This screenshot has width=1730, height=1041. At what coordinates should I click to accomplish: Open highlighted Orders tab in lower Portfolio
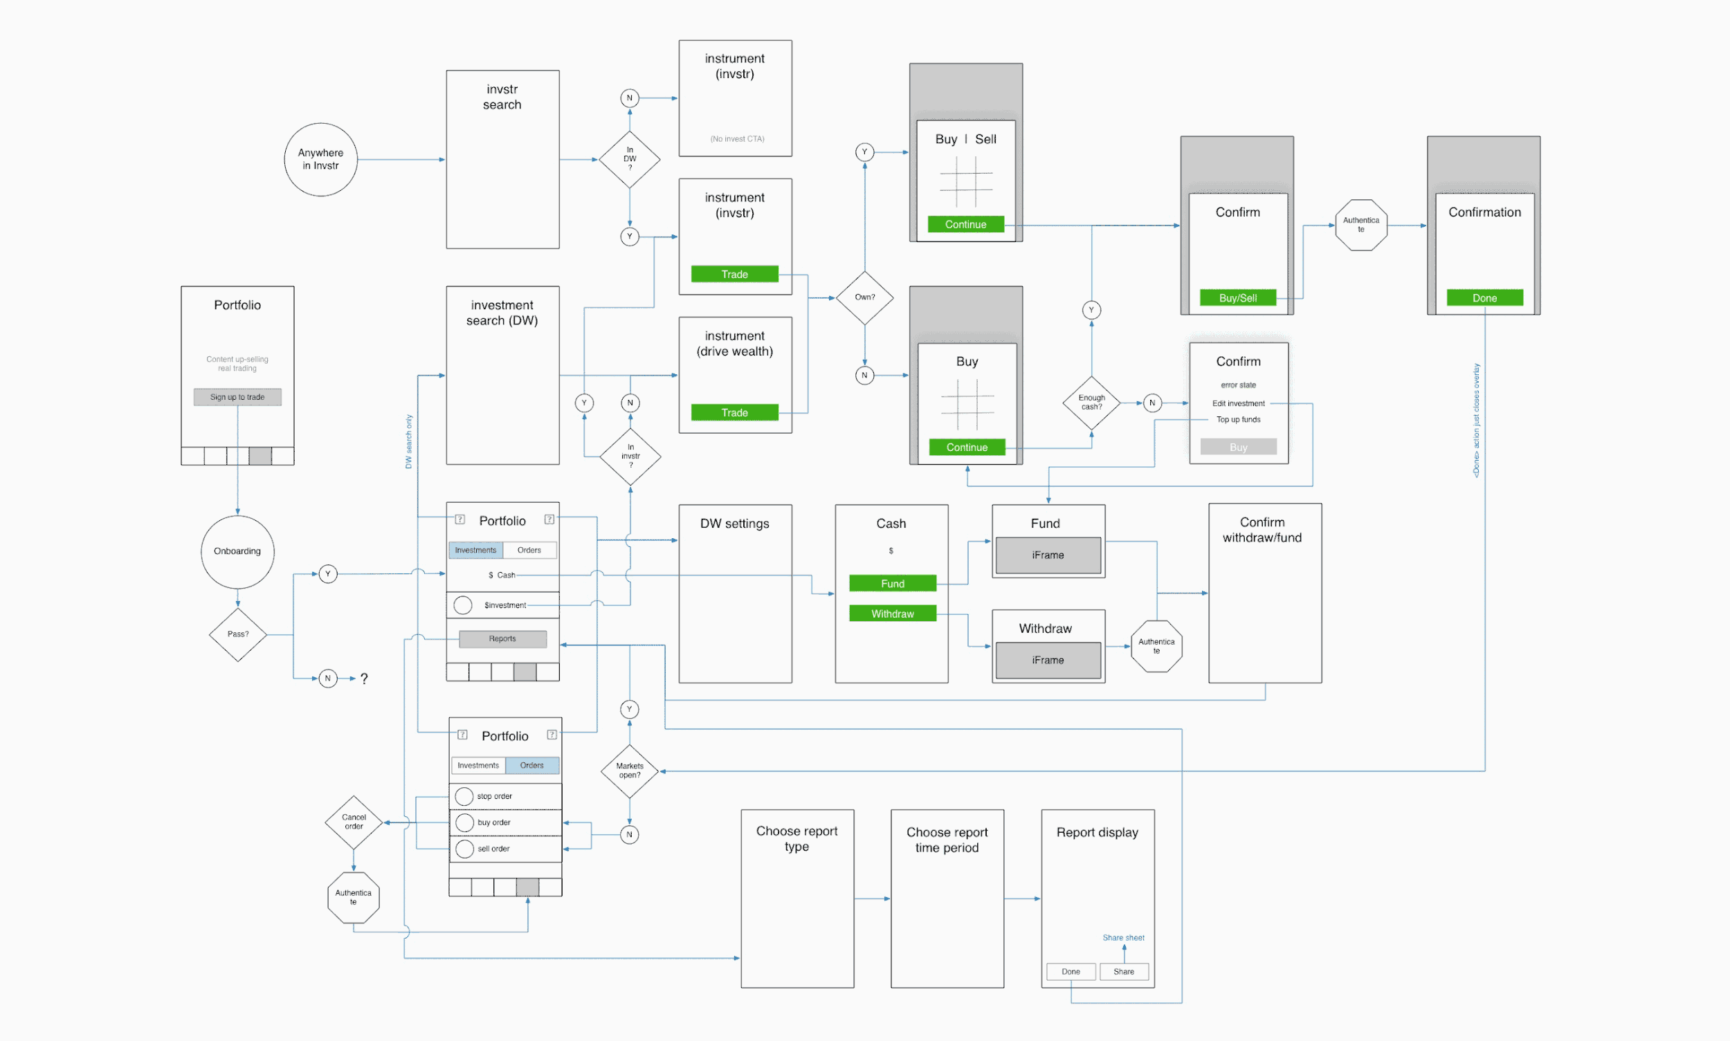[x=533, y=765]
